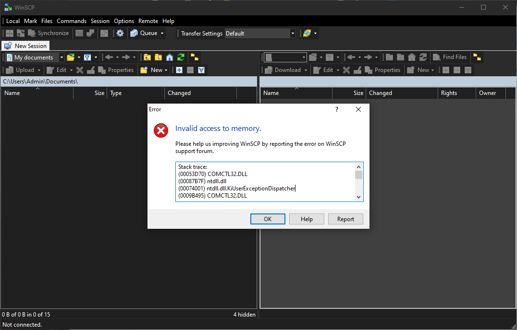This screenshot has width=517, height=330.
Task: Click the Help button in the Error dialog
Action: coord(307,219)
